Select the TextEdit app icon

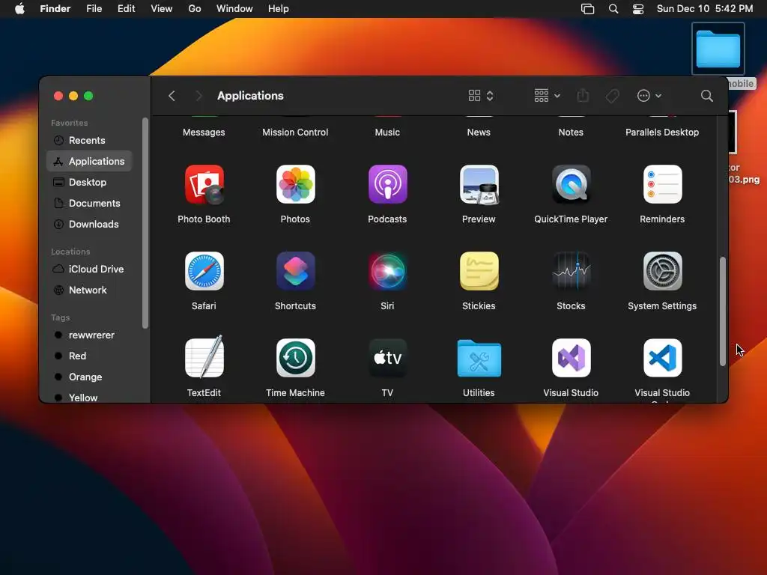tap(204, 357)
